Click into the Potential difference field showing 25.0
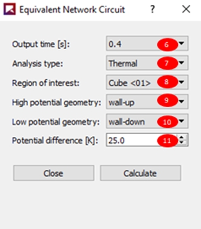Screen dimensions: 201x229 coord(142,140)
